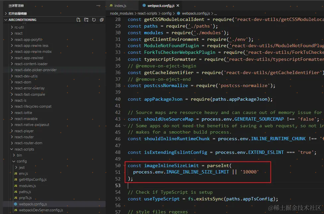The width and height of the screenshot is (324, 214).
Task: Click webpack.config.js in the breadcrumb
Action: click(x=196, y=13)
